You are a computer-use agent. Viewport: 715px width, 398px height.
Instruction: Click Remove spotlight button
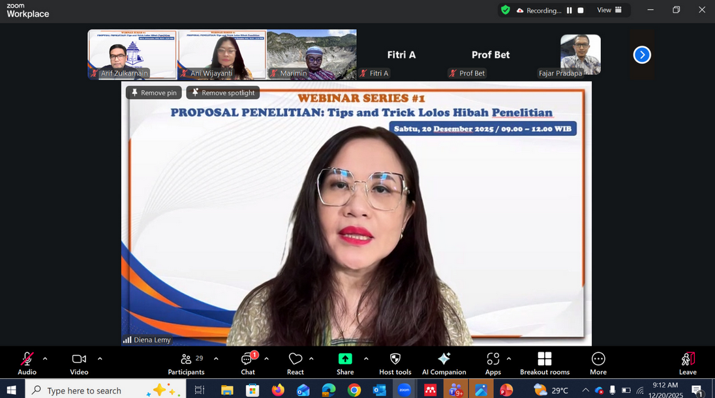click(223, 93)
